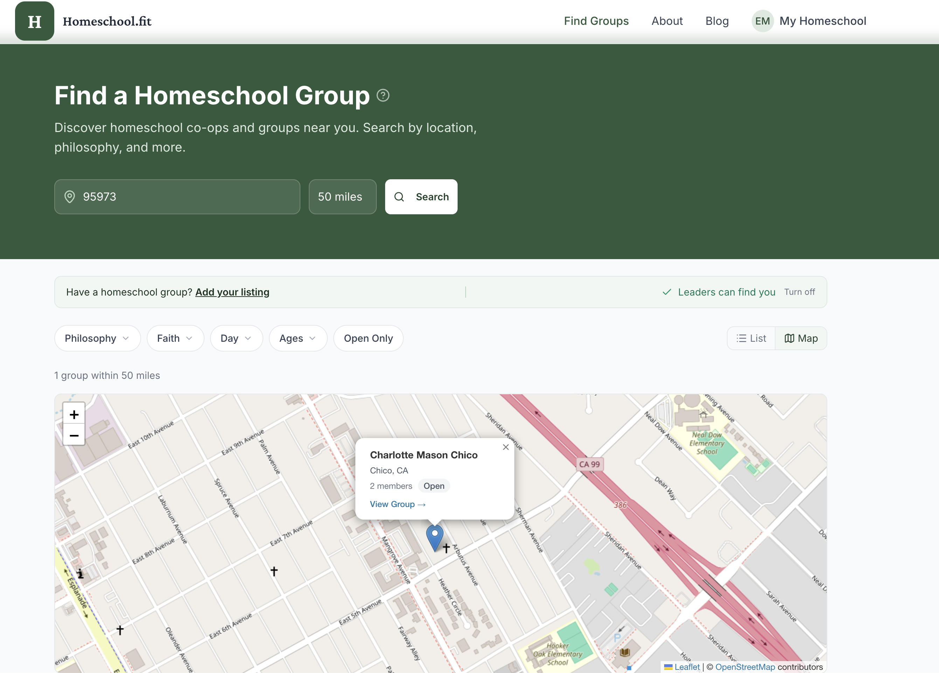
Task: Click the Open status badge in popup
Action: coord(434,486)
